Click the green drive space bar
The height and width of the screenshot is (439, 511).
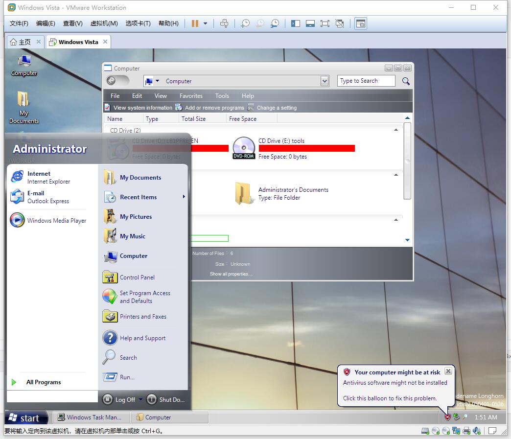[x=209, y=238]
